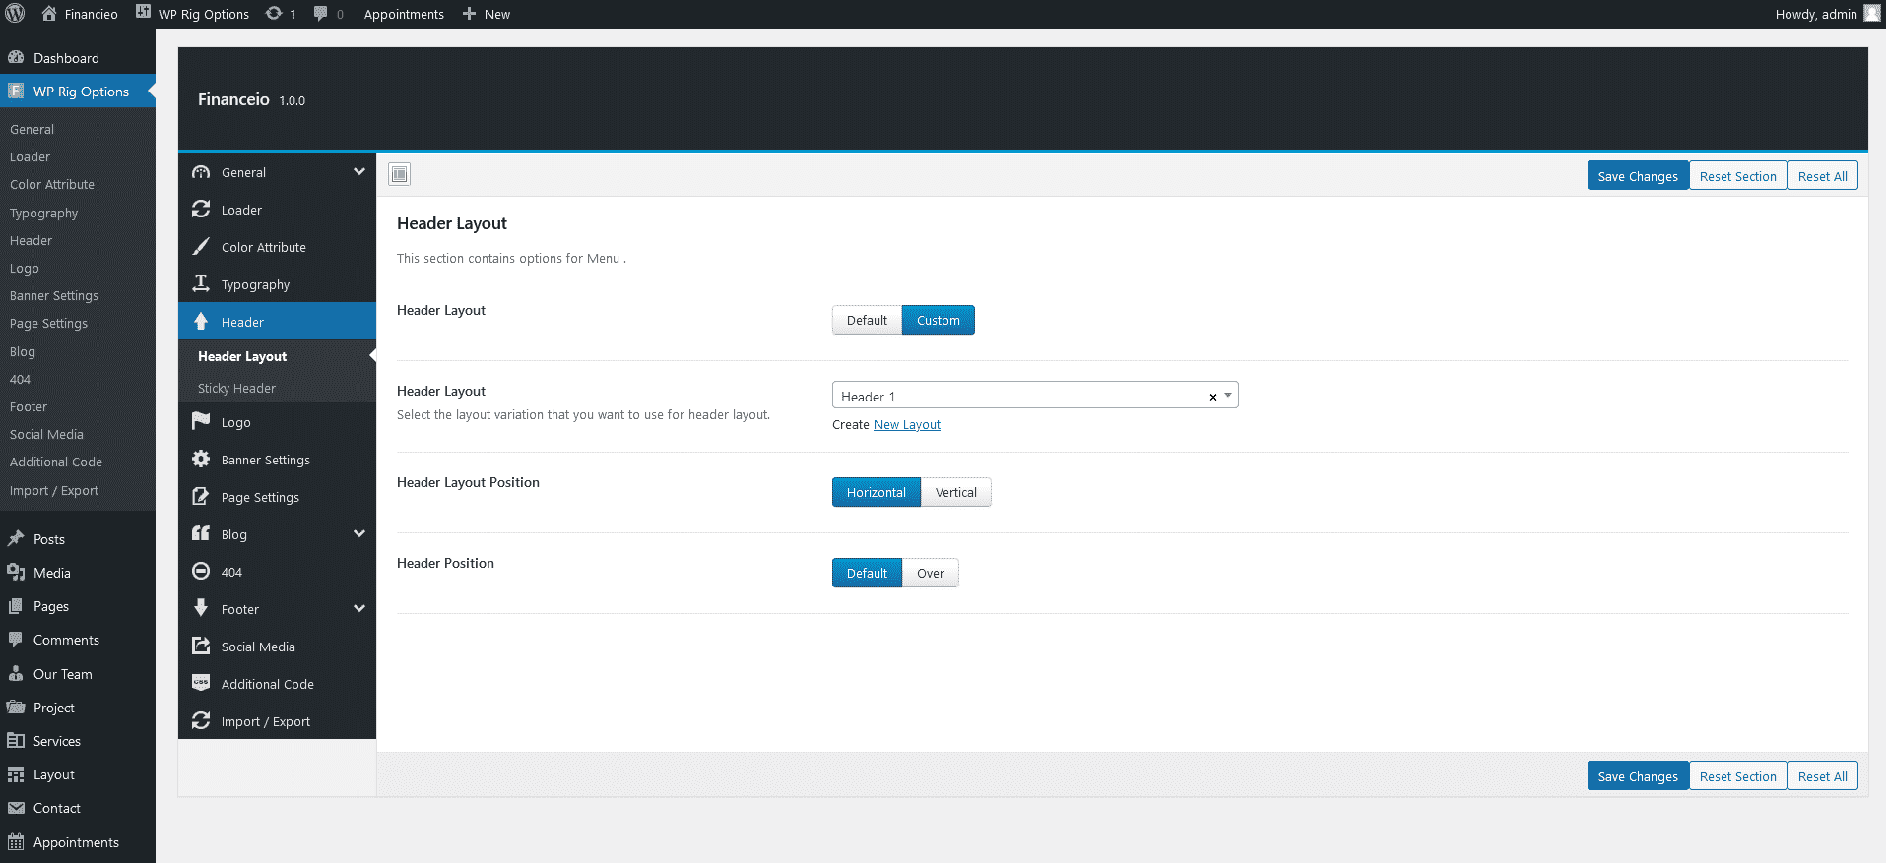This screenshot has height=863, width=1886.
Task: Open the comments bubble icon in admin bar
Action: point(321,14)
